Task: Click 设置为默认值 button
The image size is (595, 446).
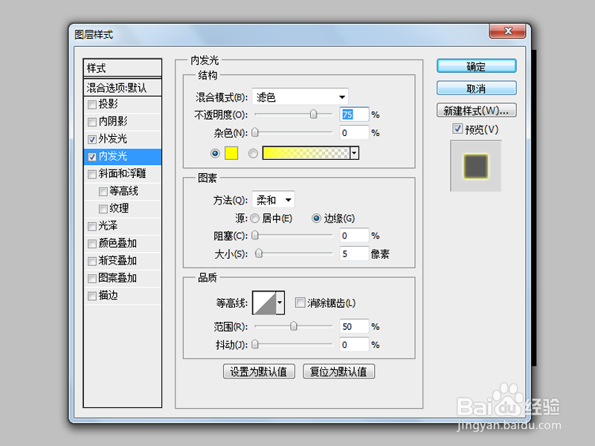Action: [x=259, y=371]
